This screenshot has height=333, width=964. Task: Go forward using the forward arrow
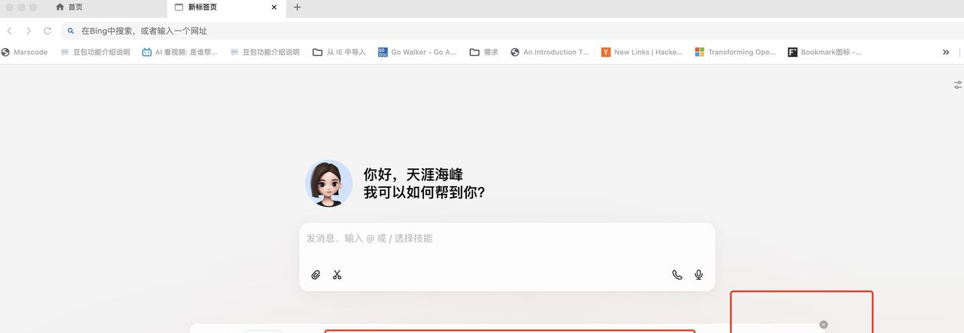[29, 31]
